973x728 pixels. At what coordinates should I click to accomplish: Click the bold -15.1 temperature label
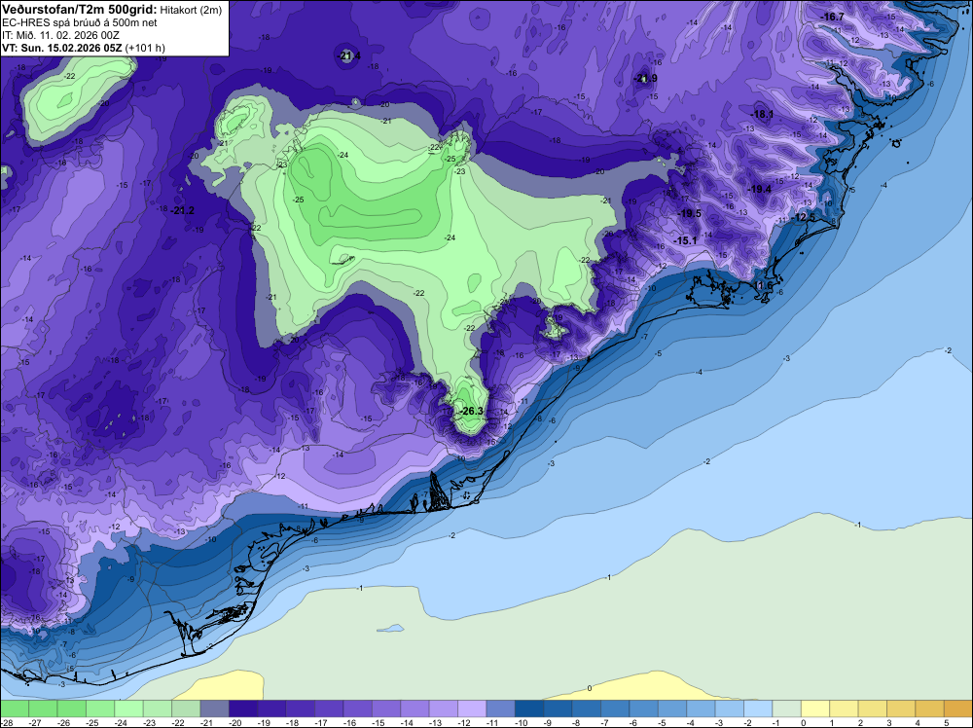pyautogui.click(x=685, y=240)
